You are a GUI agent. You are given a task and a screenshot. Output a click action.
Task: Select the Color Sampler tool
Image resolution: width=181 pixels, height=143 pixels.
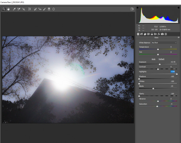pos(19,9)
